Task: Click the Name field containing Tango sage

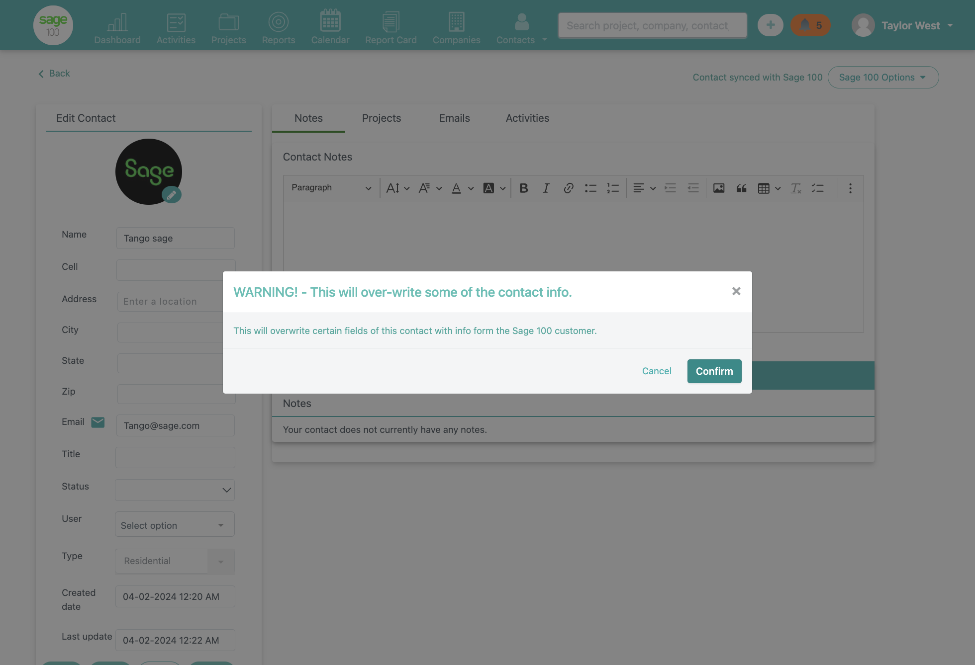Action: [175, 238]
